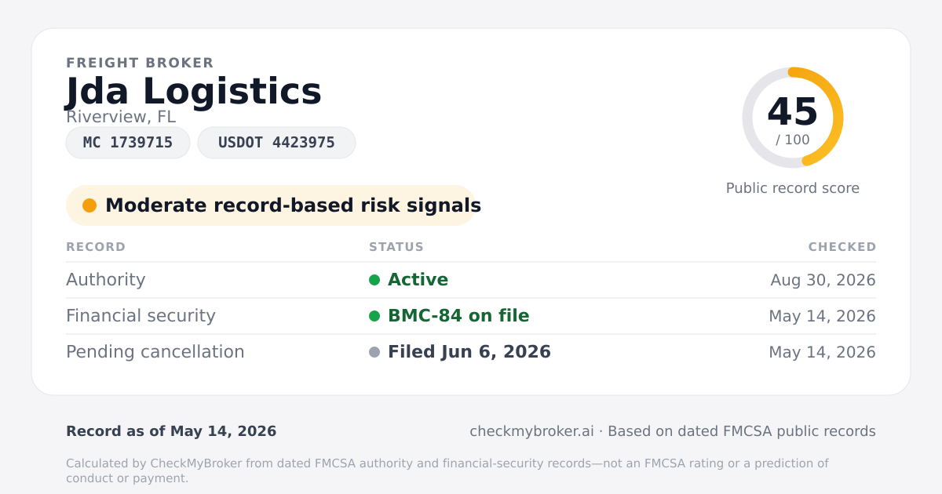Click the score number 45
Viewport: 942px width, 494px height.
pyautogui.click(x=793, y=112)
